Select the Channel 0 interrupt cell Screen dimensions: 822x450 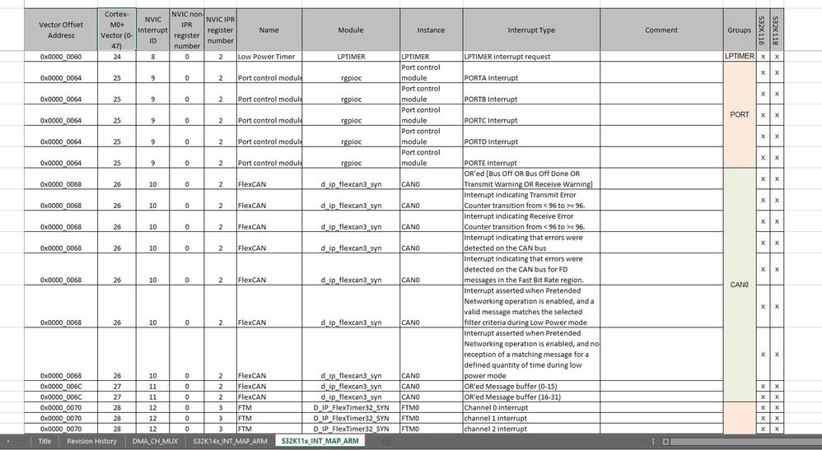point(531,407)
